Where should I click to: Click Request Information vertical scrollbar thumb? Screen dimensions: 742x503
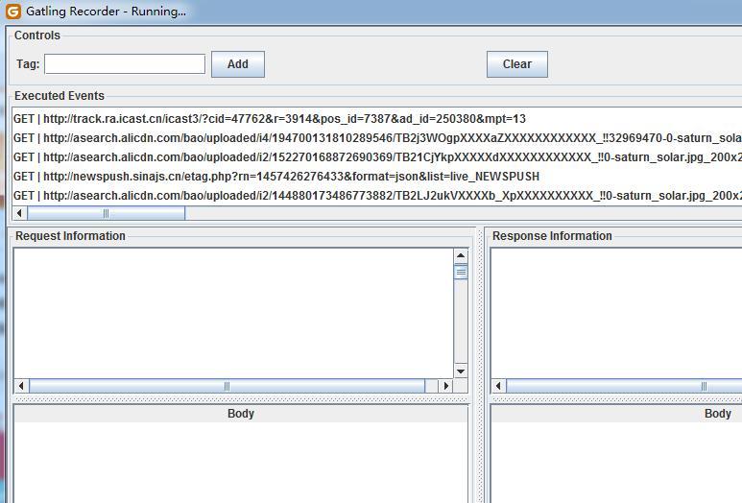[461, 272]
